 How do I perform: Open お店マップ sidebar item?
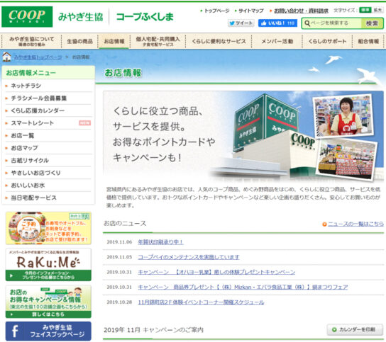tap(48, 148)
